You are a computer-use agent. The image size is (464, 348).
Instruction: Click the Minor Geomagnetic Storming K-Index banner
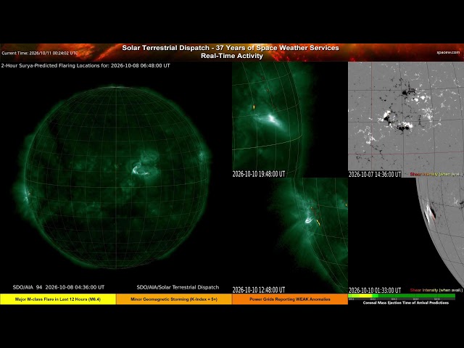click(x=174, y=299)
